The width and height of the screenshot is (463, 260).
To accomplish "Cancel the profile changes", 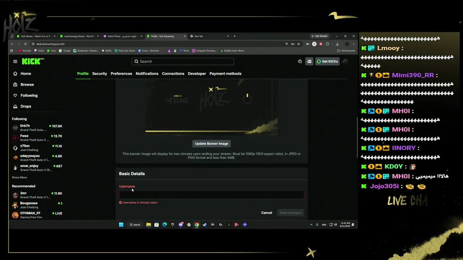I will coord(267,213).
